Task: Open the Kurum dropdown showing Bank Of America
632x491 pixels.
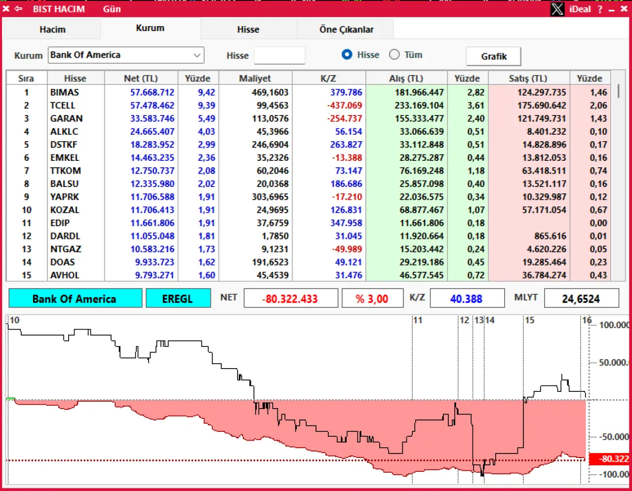Action: coord(126,55)
